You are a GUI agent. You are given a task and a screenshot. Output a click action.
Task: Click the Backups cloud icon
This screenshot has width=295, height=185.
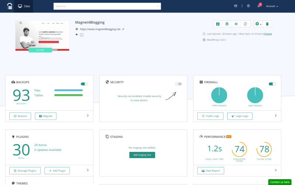click(x=13, y=82)
